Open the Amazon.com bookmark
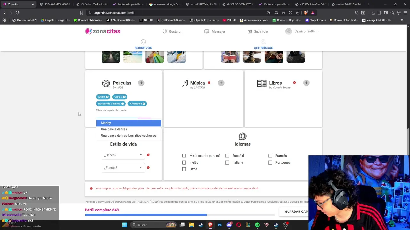Viewport: 410px width, 230px height. click(254, 20)
